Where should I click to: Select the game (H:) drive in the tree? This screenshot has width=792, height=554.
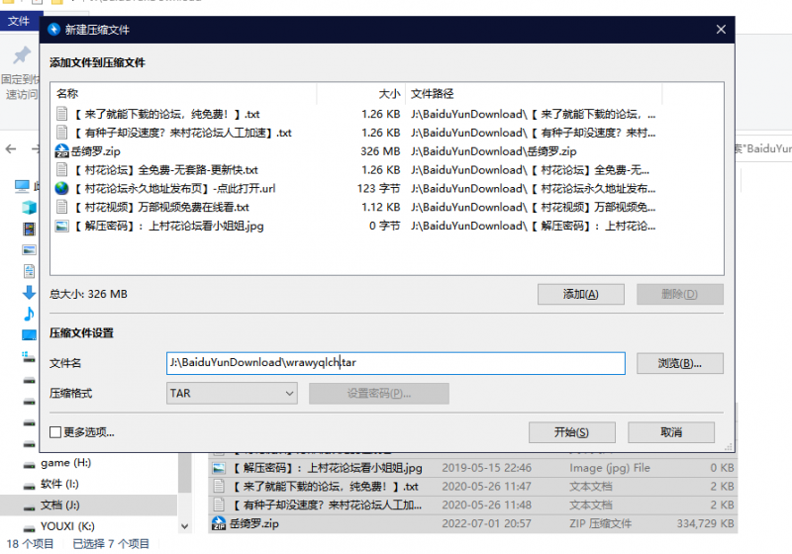(x=65, y=462)
